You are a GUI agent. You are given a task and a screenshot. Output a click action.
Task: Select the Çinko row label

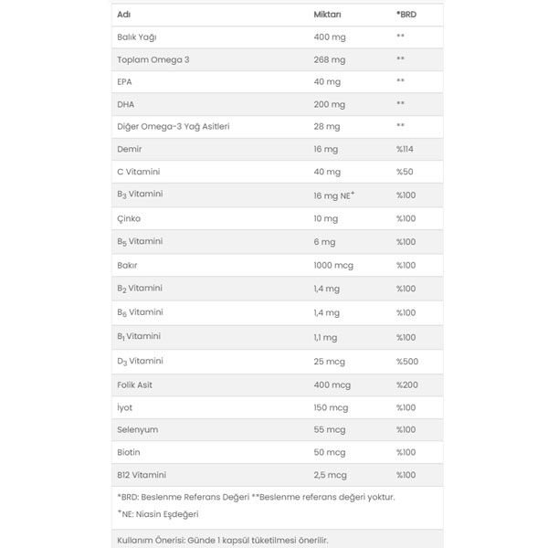[x=129, y=218]
